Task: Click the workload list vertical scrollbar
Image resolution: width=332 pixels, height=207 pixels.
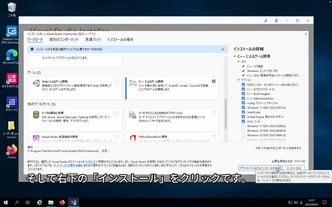Action: pos(225,114)
